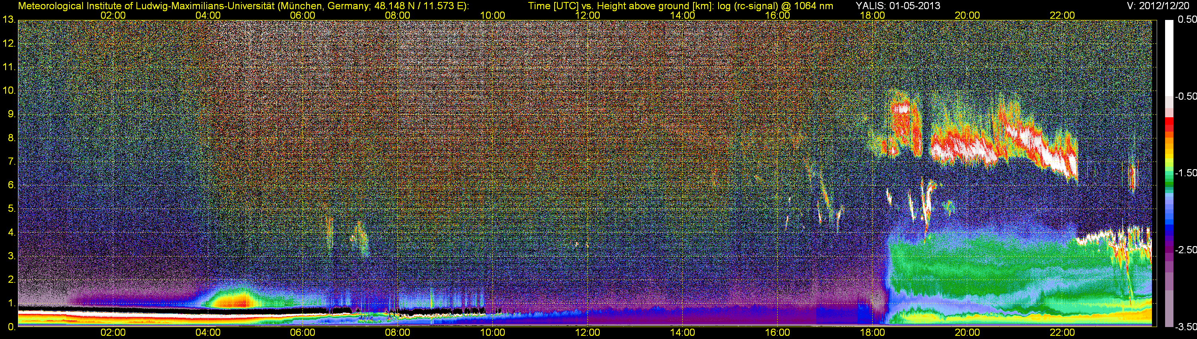1197x339 pixels.
Task: Pick the white segment of the colorbar
Action: (x=1169, y=57)
